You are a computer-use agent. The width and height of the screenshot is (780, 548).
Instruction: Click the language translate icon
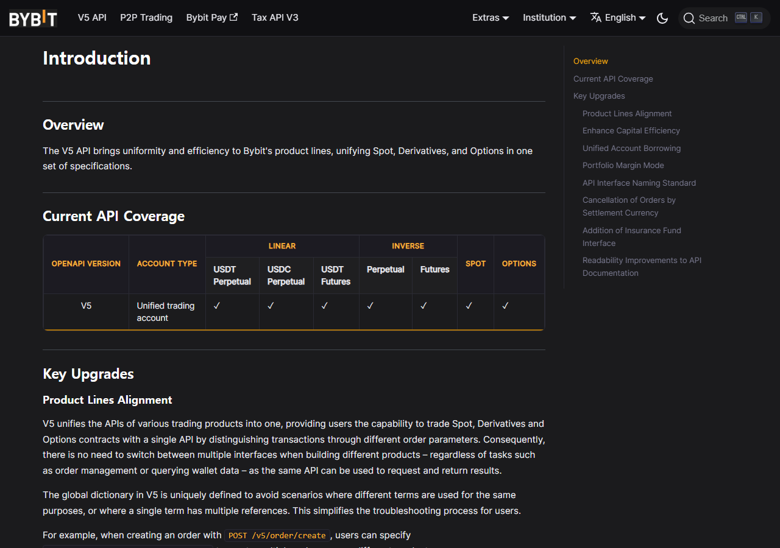click(x=596, y=18)
